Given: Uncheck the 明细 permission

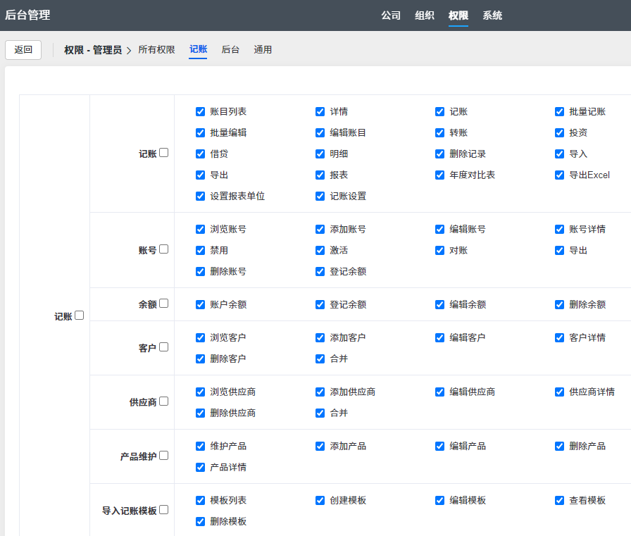Looking at the screenshot, I should (x=320, y=154).
